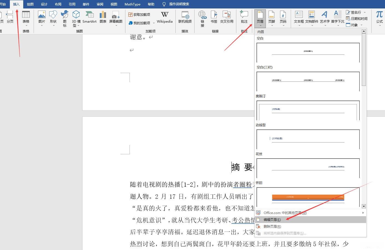Insert WordArt with the 艺术字 icon
385x250 pixels.
pyautogui.click(x=324, y=17)
